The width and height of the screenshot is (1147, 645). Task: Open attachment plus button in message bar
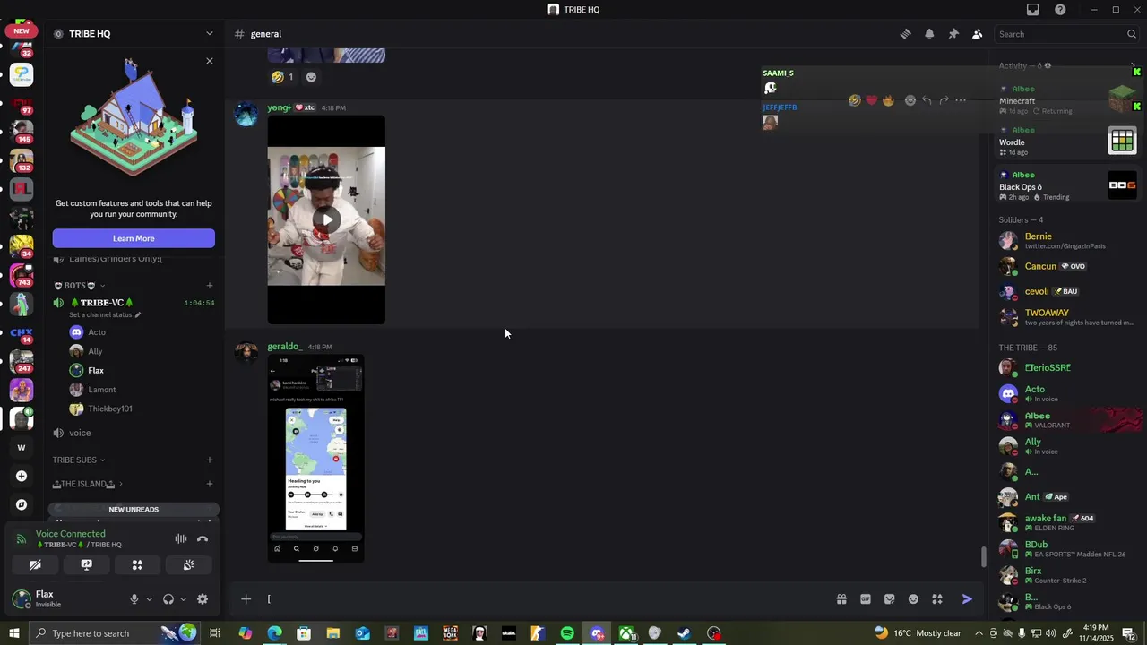pyautogui.click(x=246, y=599)
